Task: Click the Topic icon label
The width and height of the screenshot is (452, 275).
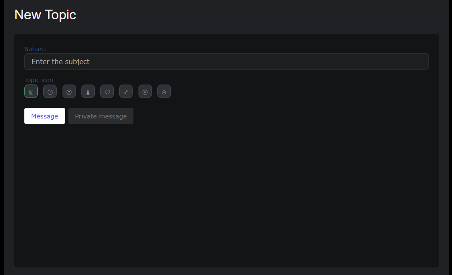Action: [x=39, y=80]
